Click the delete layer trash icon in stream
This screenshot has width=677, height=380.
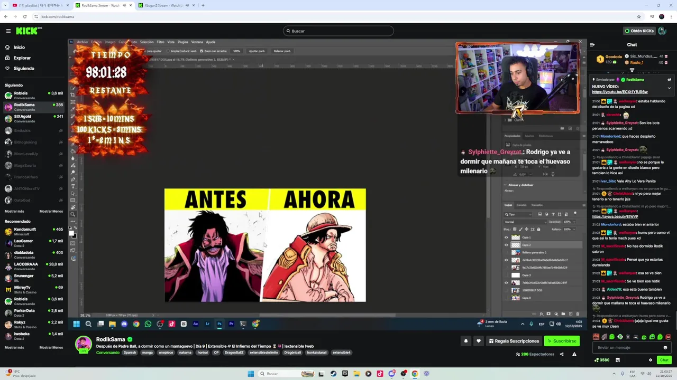pos(578,314)
